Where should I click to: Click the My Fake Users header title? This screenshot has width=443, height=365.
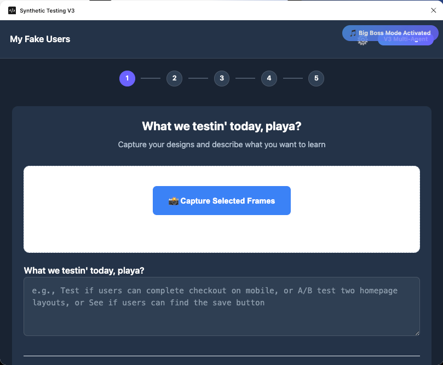tap(40, 39)
